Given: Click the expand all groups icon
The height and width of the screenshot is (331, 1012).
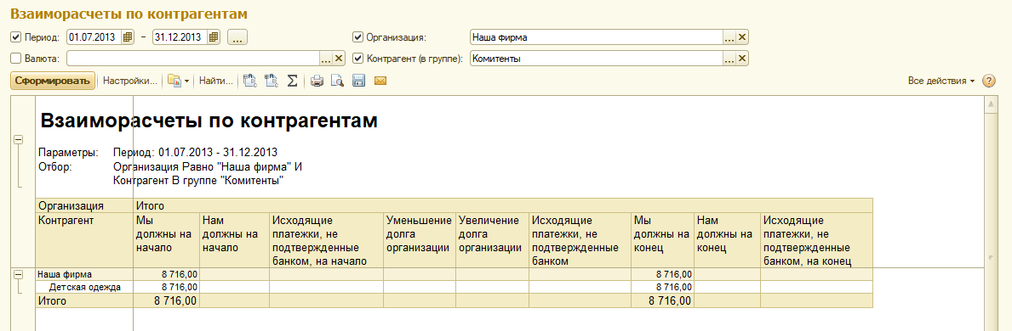Looking at the screenshot, I should coord(250,81).
